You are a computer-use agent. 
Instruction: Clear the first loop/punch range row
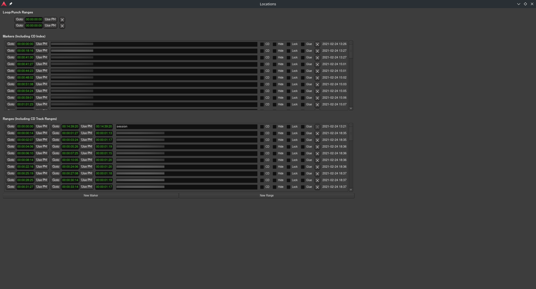(62, 20)
